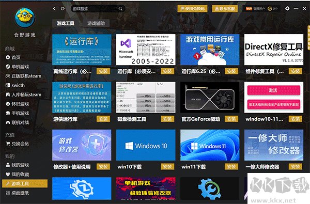The width and height of the screenshot is (310, 204).
Task: Open the 游戏修改器 shield thumbnail
Action: [82, 145]
